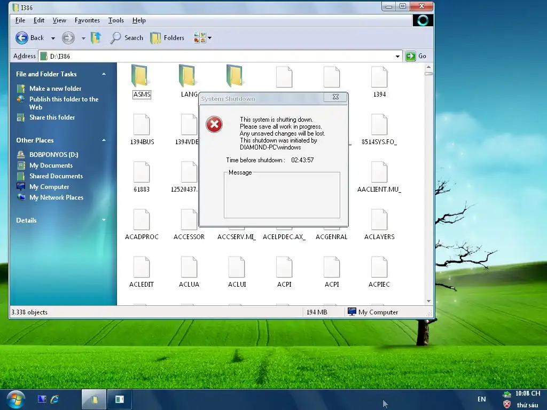
Task: Click the Message box in shutdown dialog
Action: [x=282, y=195]
